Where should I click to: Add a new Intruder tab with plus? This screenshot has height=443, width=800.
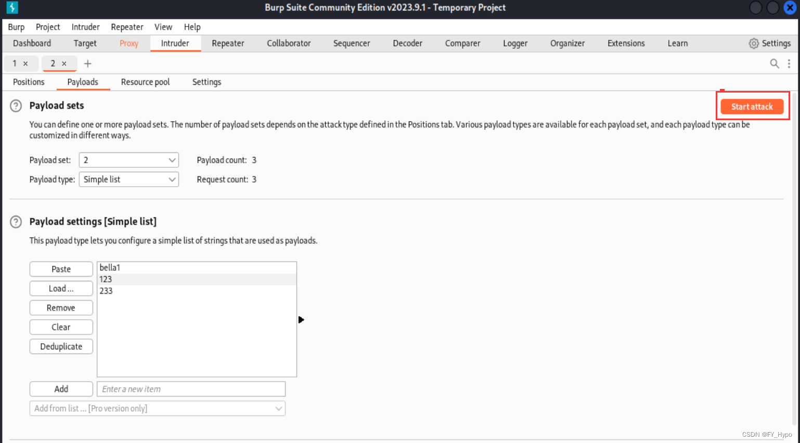point(87,63)
